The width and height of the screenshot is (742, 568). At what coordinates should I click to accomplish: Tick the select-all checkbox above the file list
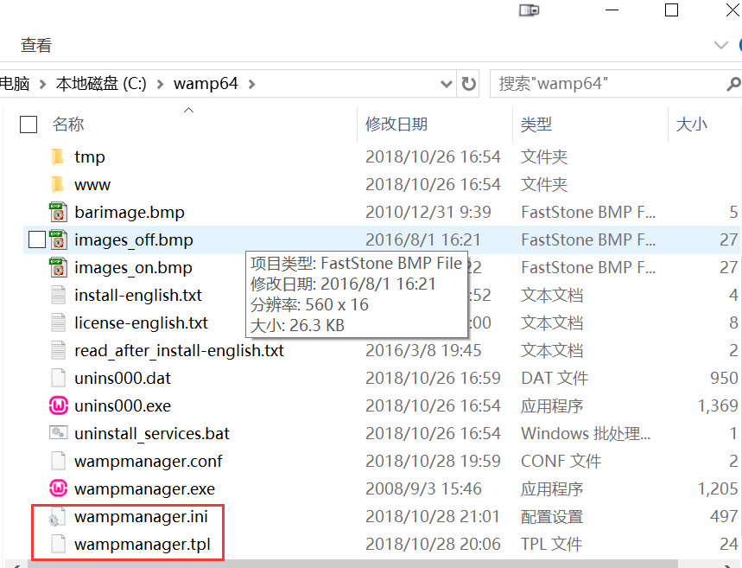coord(28,124)
